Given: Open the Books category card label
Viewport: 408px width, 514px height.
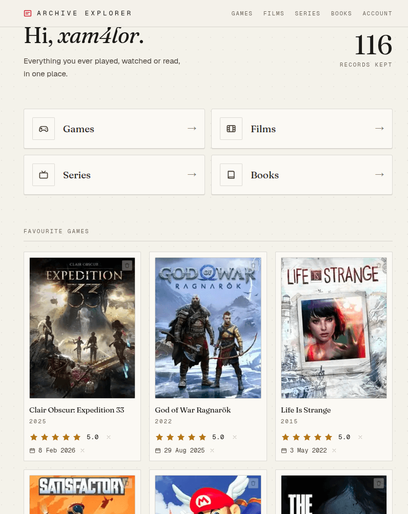Looking at the screenshot, I should coord(264,175).
